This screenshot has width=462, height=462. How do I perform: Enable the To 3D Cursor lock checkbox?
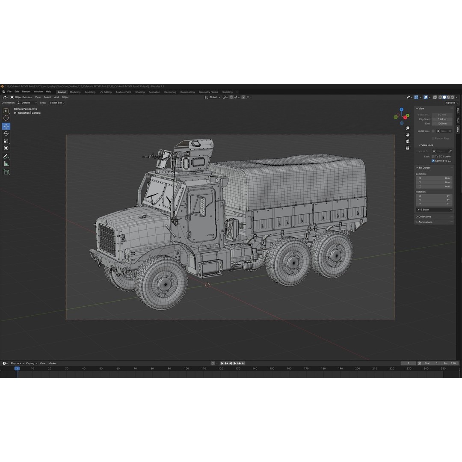433,157
